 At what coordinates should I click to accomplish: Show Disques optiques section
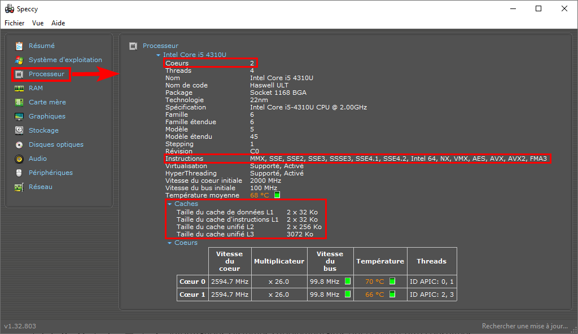[56, 144]
